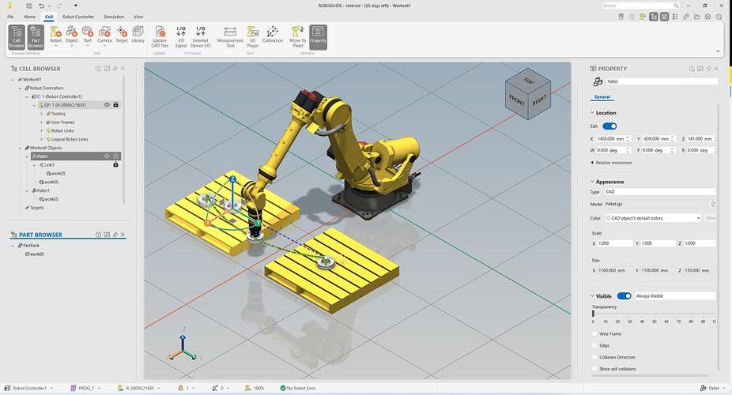Hide the GP: 1 robot via eye icon
Screen dimensions: 732x395
(107, 105)
